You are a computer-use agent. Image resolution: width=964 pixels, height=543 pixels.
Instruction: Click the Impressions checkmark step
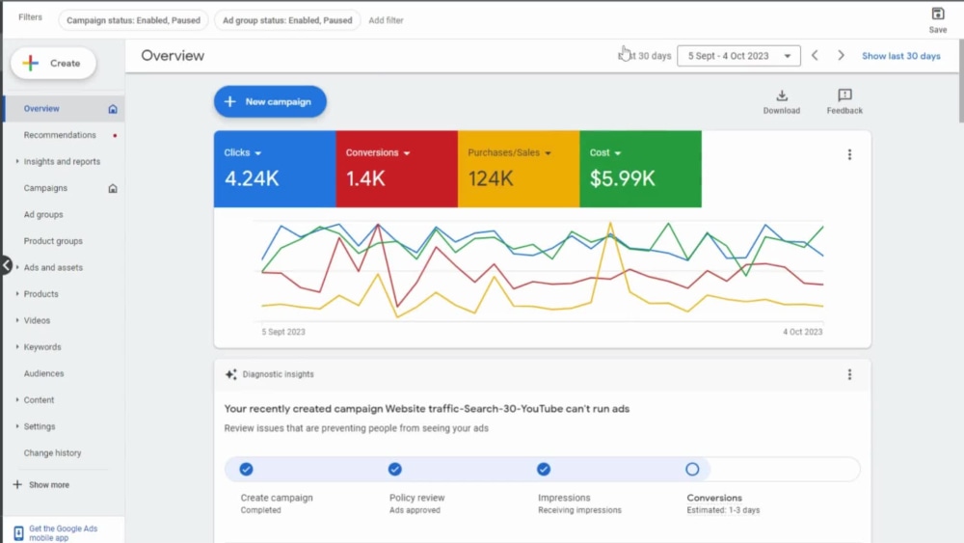[x=544, y=469]
